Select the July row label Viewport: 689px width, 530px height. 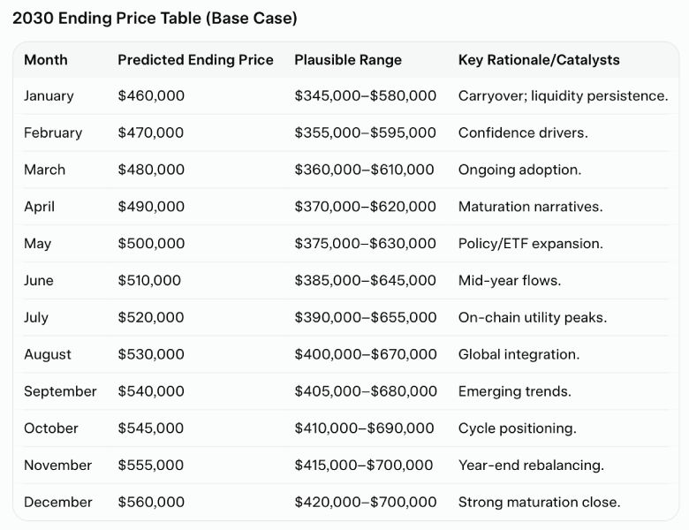pyautogui.click(x=38, y=317)
